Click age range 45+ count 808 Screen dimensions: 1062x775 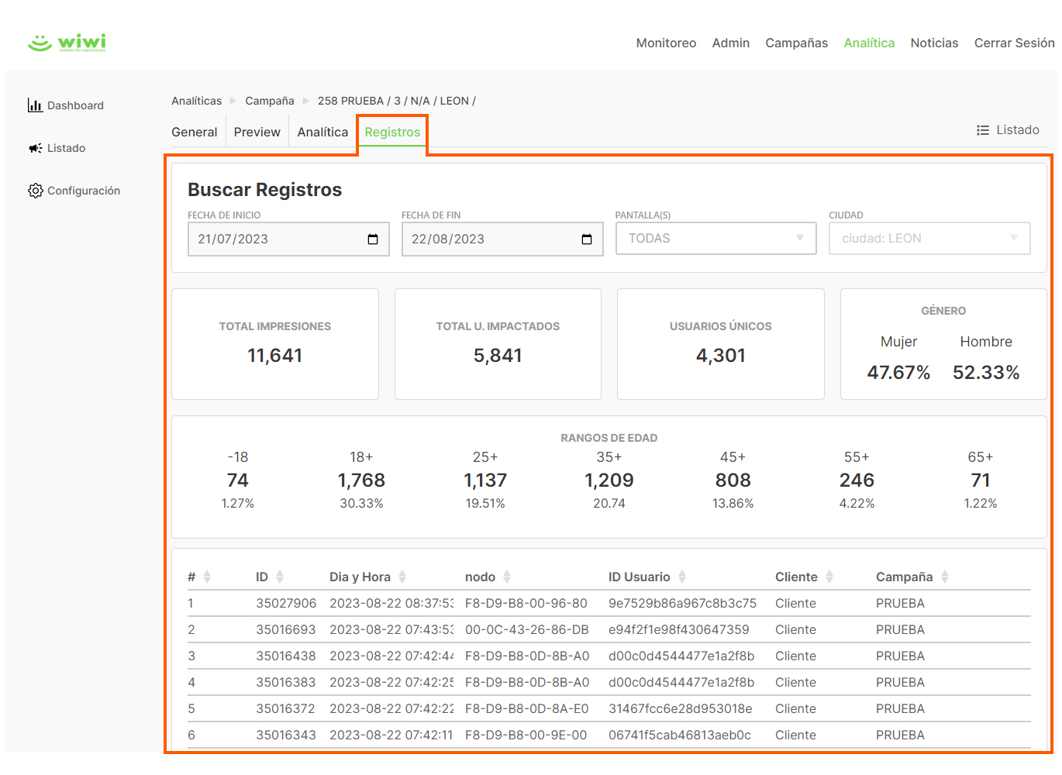click(733, 480)
